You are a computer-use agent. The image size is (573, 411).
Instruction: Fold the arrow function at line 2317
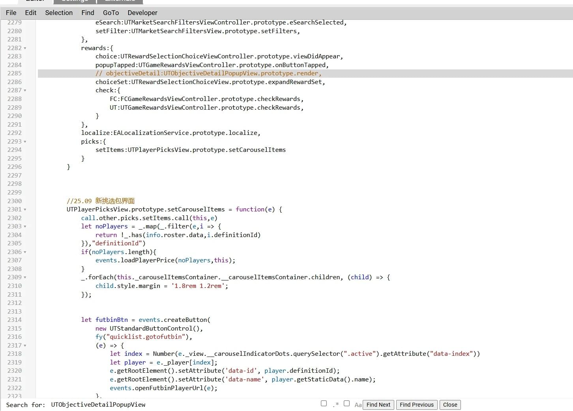[x=25, y=346]
